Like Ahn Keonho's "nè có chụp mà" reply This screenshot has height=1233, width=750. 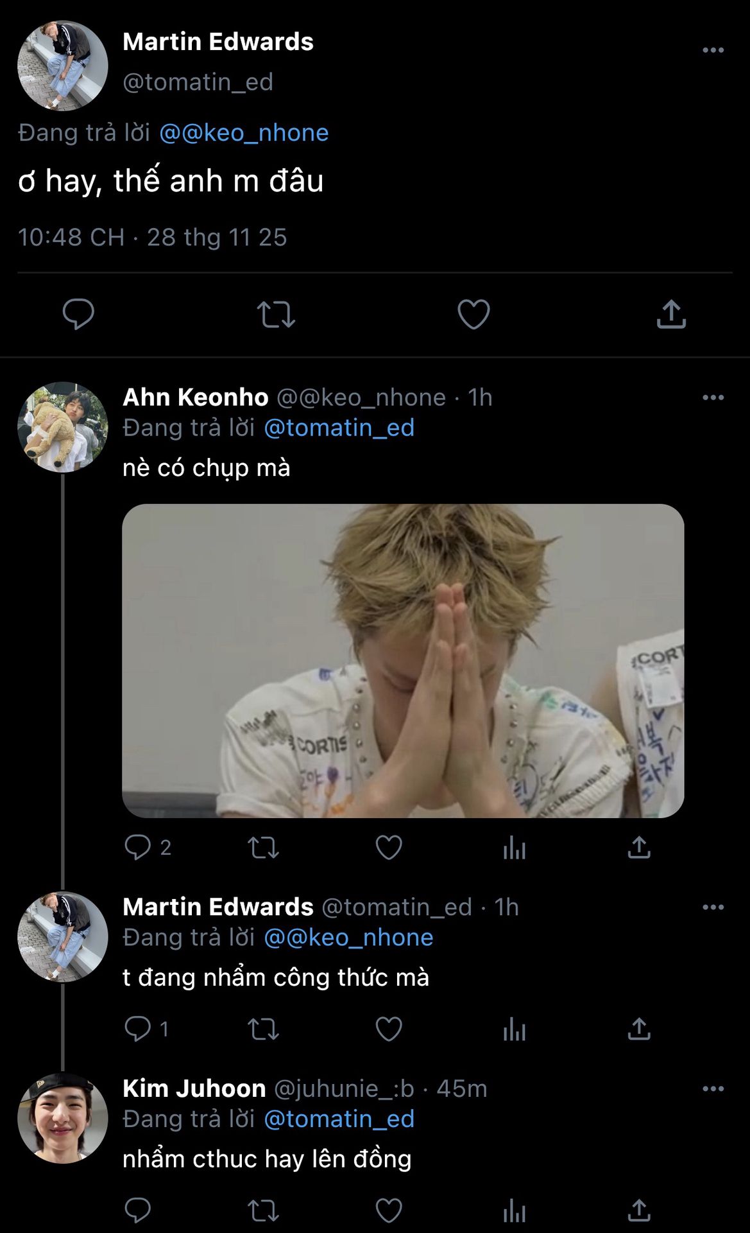click(389, 848)
